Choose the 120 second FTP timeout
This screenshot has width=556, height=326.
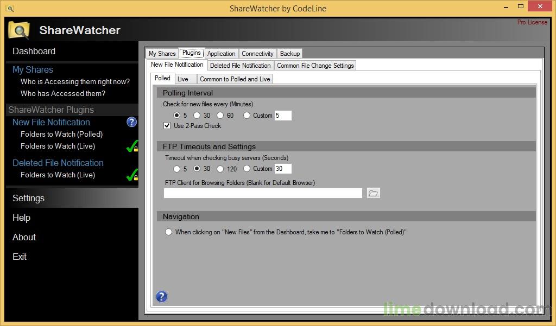coord(220,169)
